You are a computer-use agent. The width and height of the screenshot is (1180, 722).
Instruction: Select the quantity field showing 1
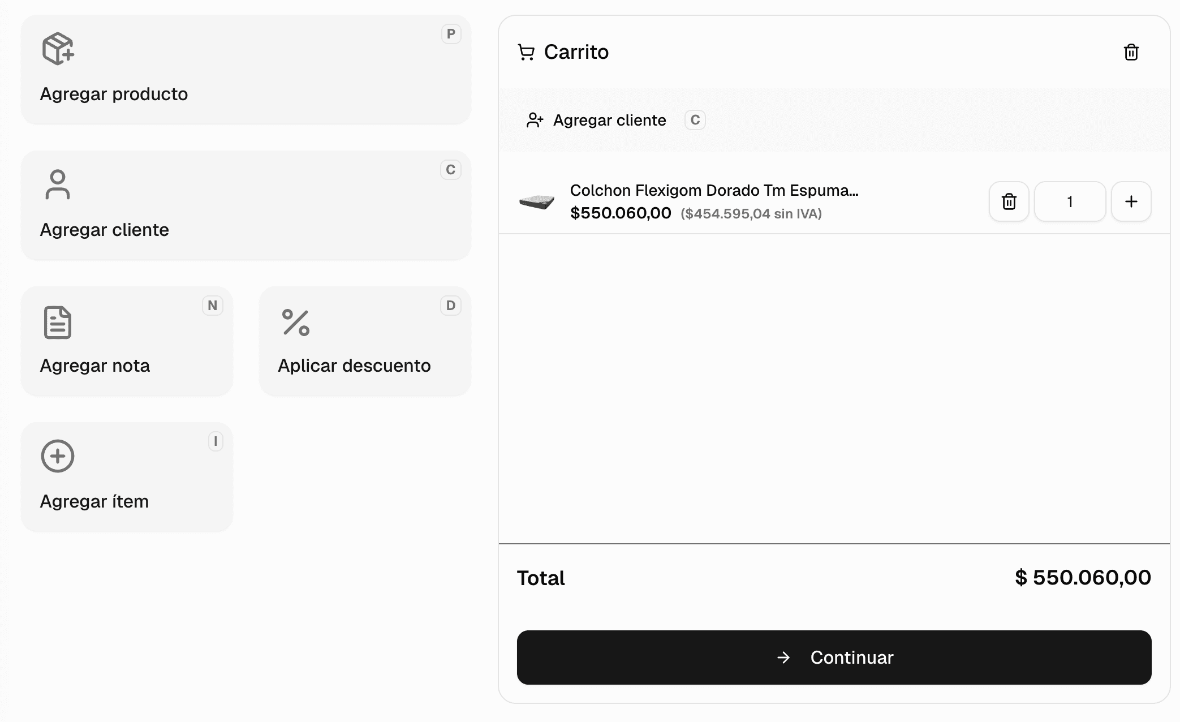coord(1070,201)
